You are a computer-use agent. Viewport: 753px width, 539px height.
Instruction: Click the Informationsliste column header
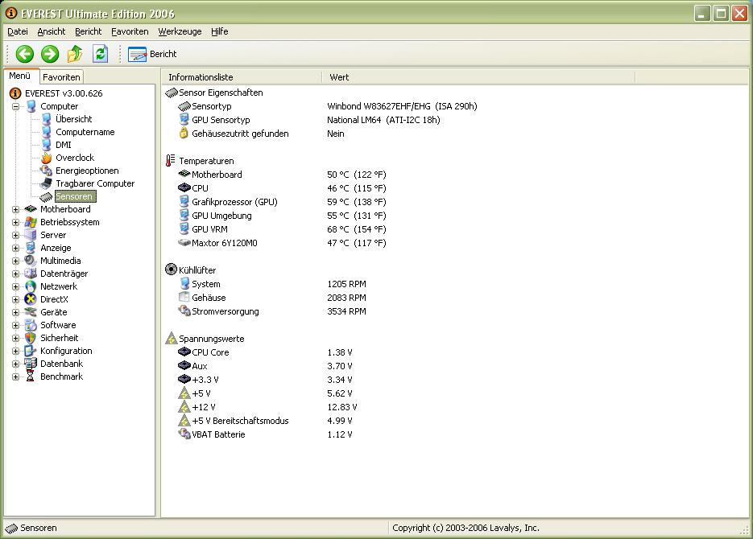point(242,77)
